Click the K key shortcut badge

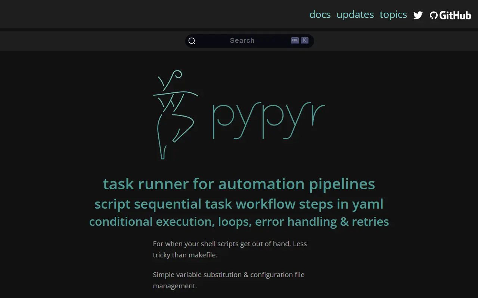305,41
